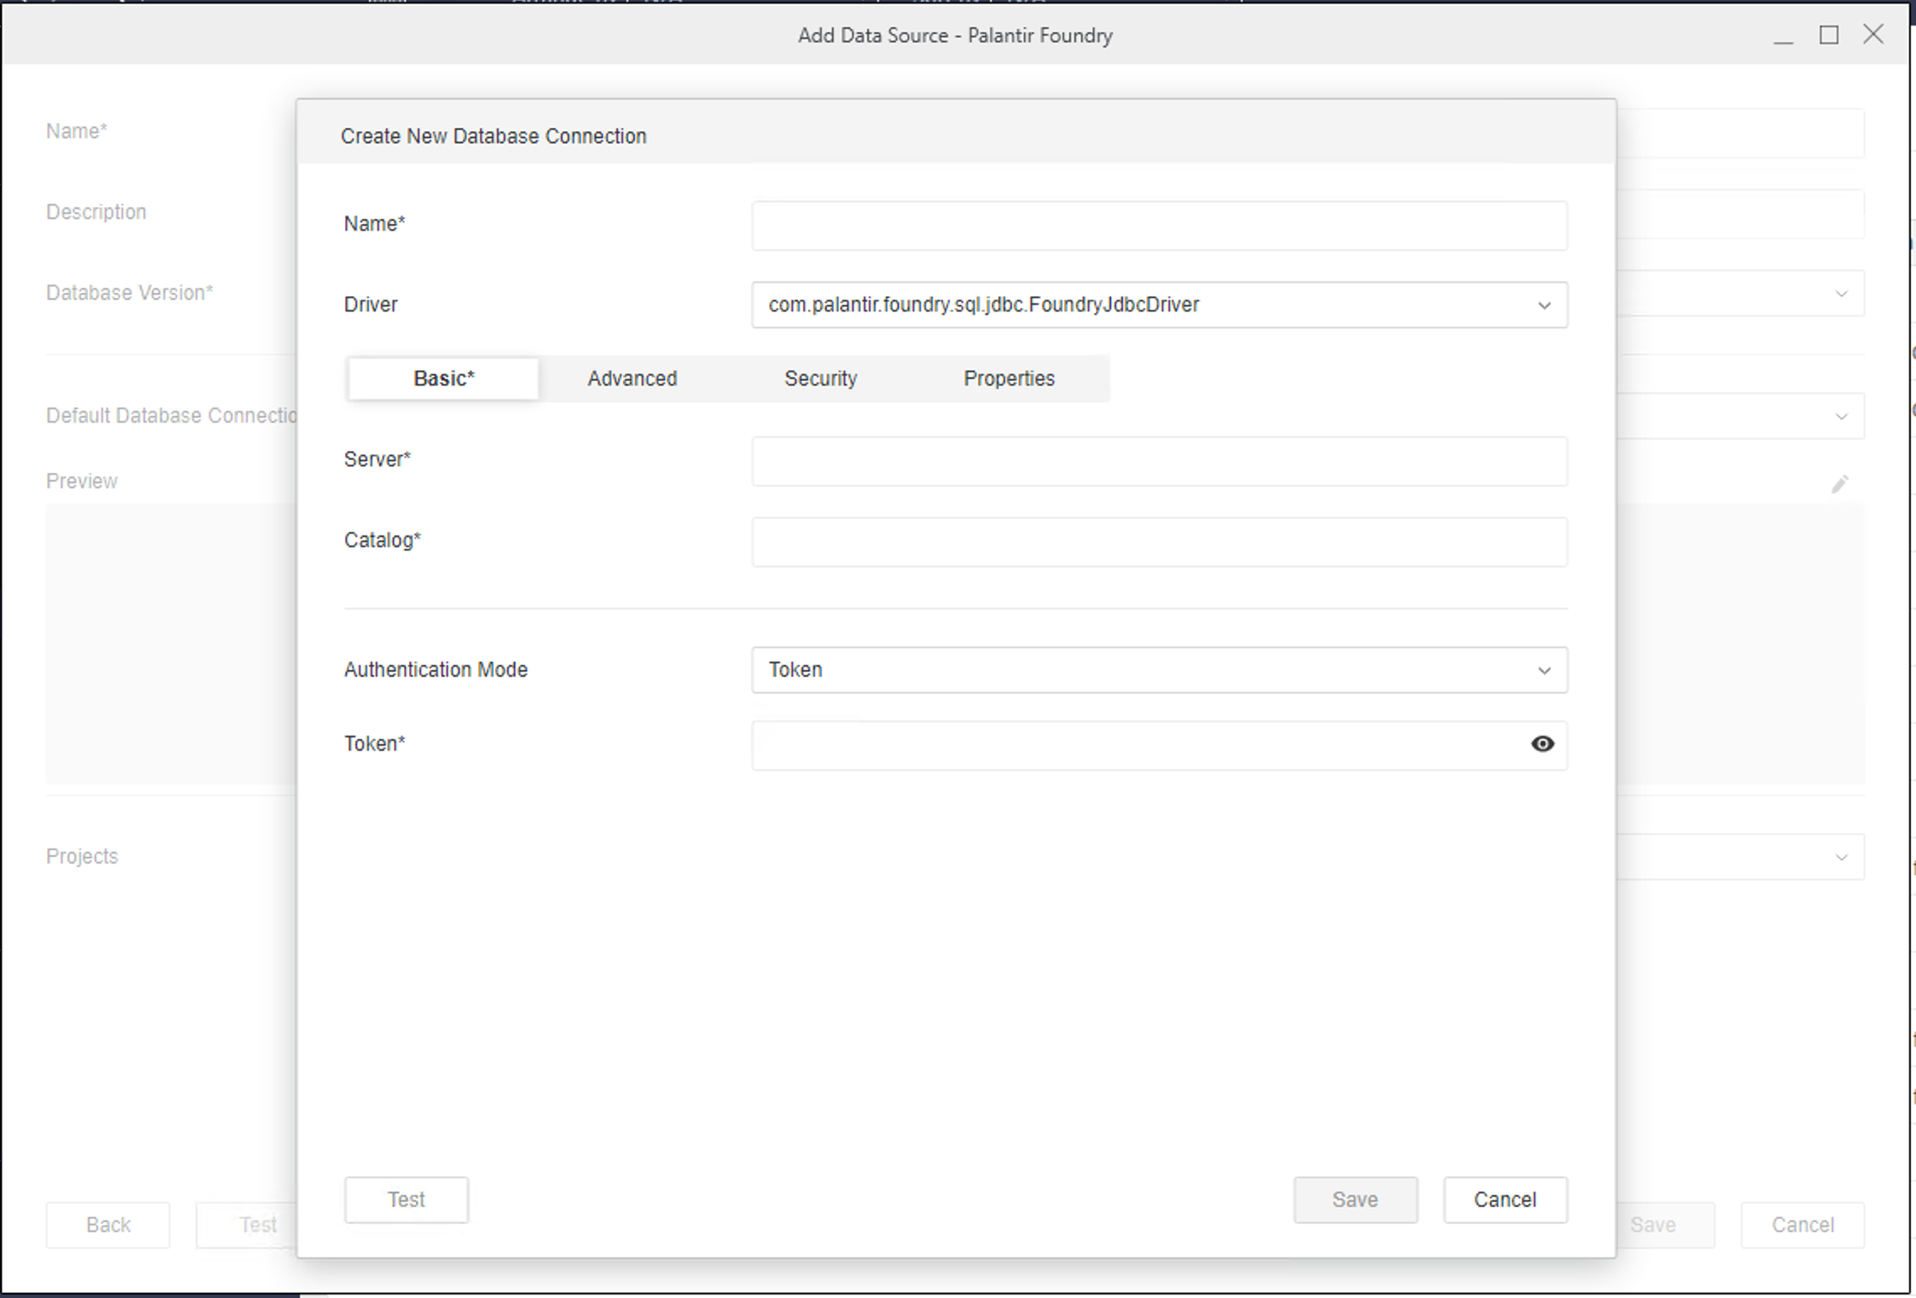Click the 'Add Data Source - Palantir Foundry' title
Image resolution: width=1916 pixels, height=1298 pixels.
(x=955, y=35)
